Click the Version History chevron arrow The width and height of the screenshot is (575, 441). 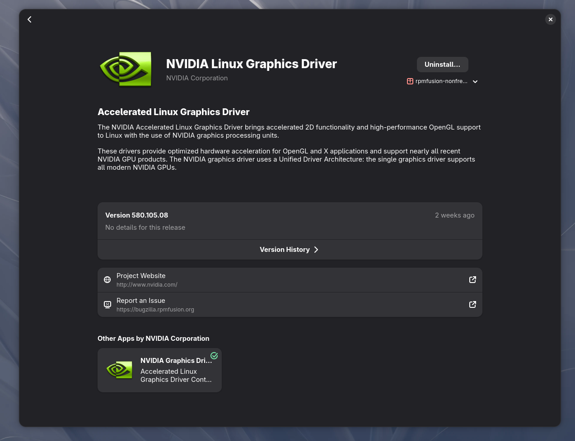(316, 250)
